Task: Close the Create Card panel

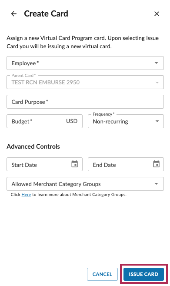Action: (x=157, y=14)
